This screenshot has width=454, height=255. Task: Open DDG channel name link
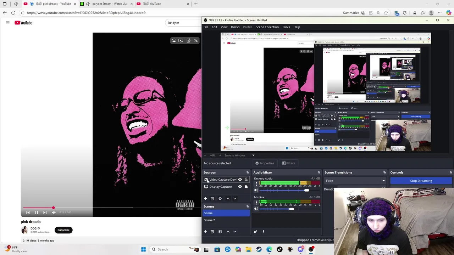coord(33,228)
